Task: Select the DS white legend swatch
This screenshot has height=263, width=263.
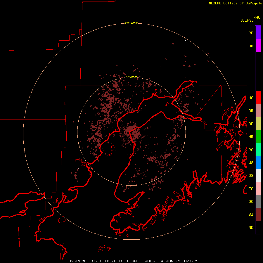Action: coord(258,175)
